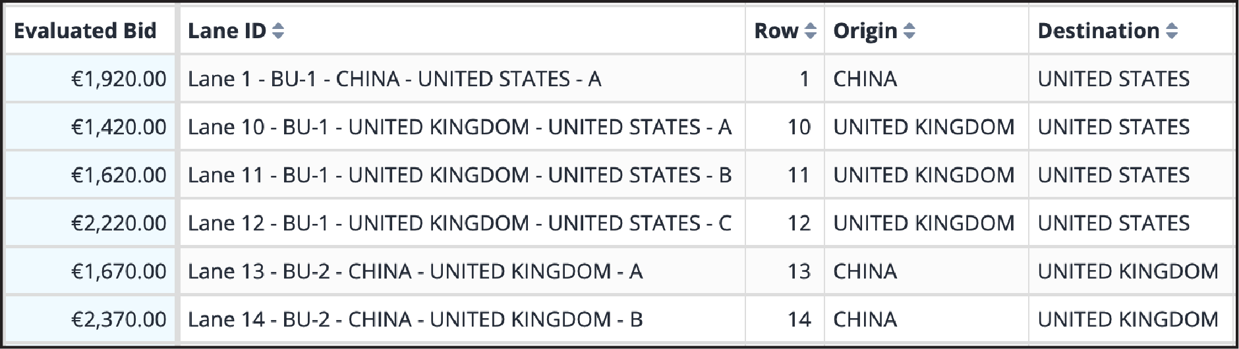Viewport: 1239px width, 349px height.
Task: Select the Destination header label
Action: tap(1099, 31)
